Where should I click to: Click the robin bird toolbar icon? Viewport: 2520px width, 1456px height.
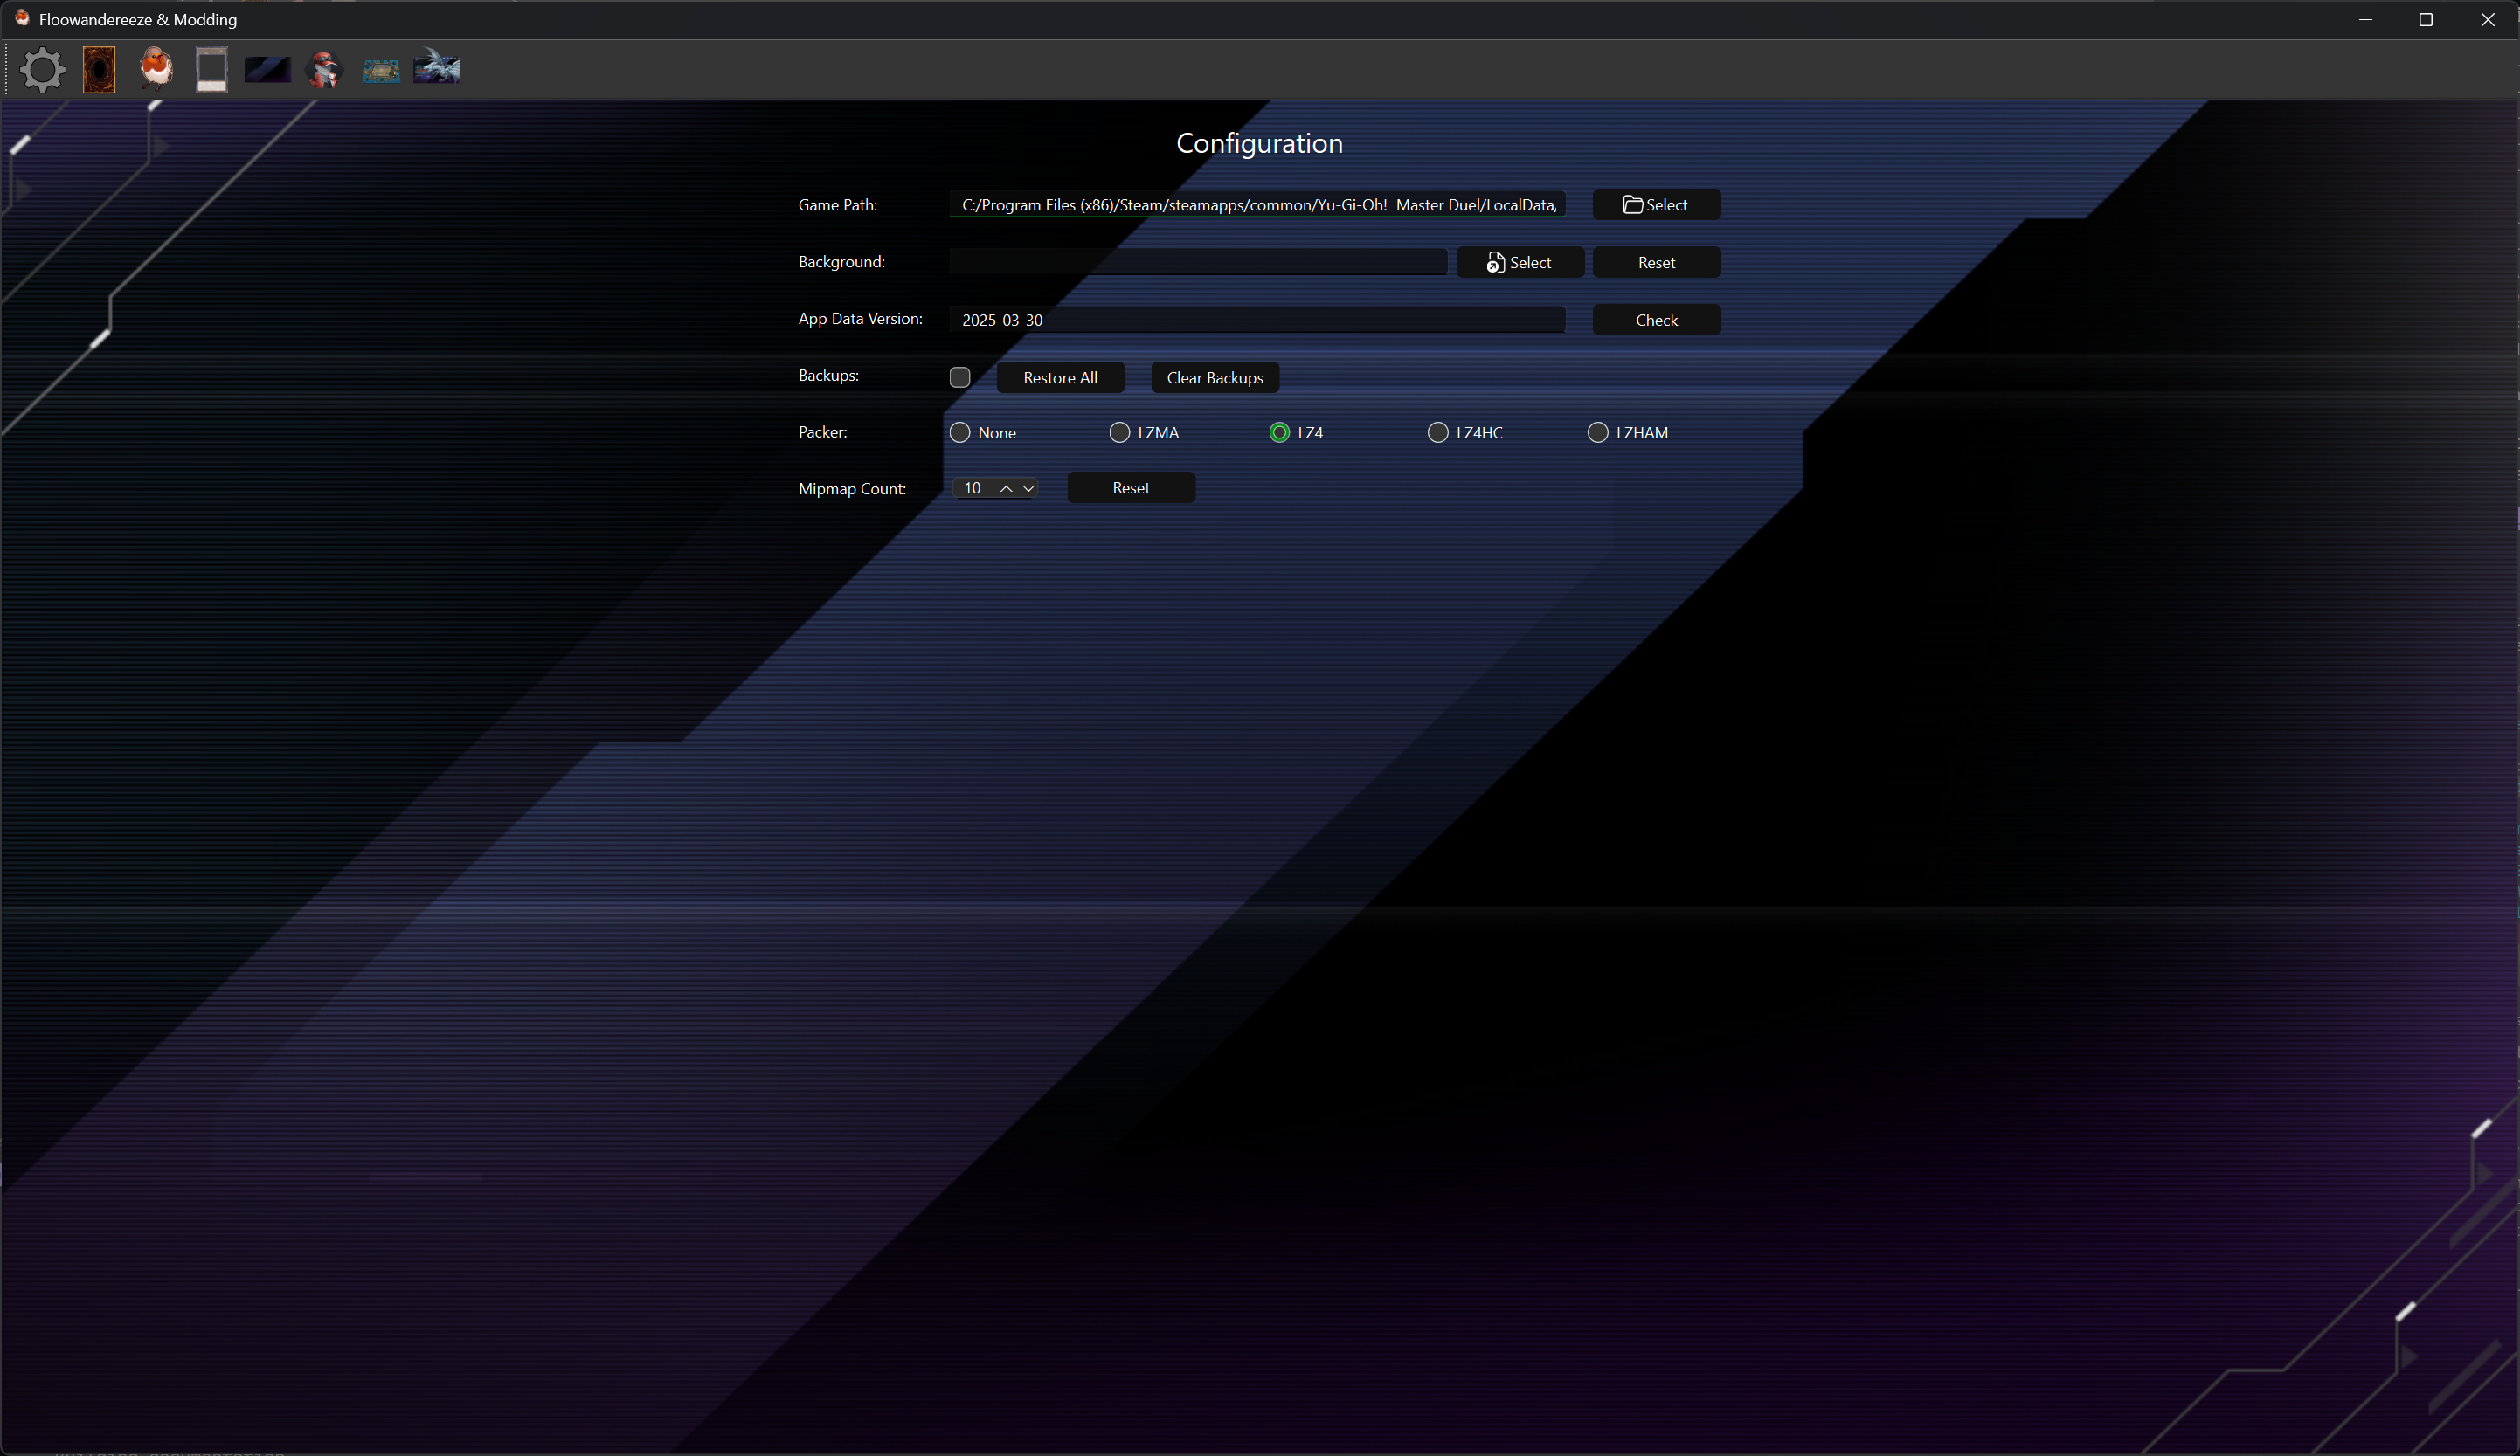point(155,70)
